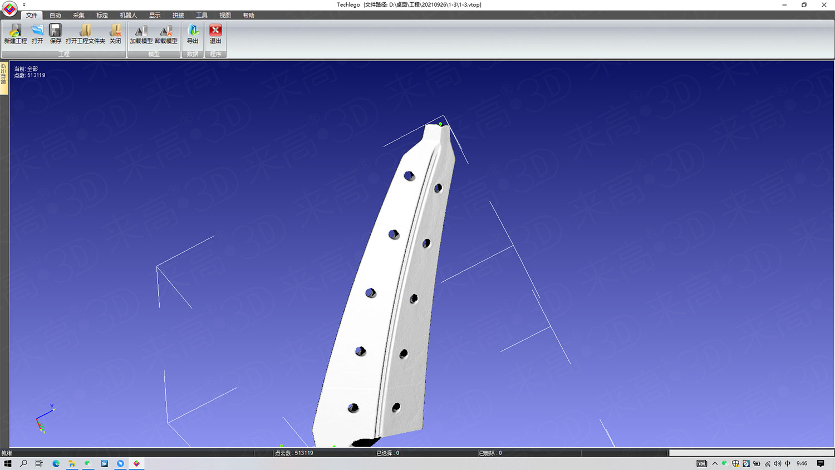Open the 帮助 ribbon tab
The width and height of the screenshot is (835, 470).
248,16
